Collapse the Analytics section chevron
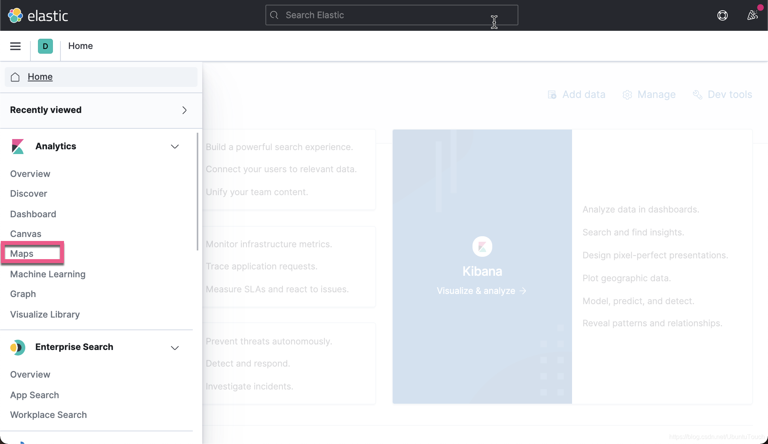The width and height of the screenshot is (768, 444). [175, 147]
